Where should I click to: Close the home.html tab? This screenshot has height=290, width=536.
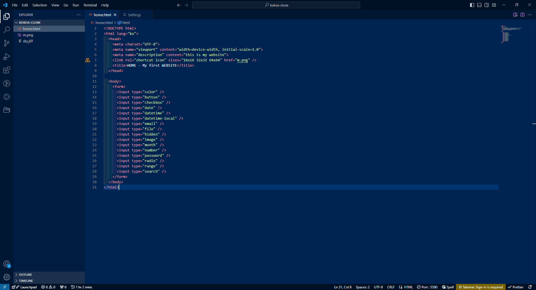pos(115,15)
